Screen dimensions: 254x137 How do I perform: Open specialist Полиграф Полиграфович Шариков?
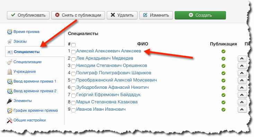(x=114, y=73)
